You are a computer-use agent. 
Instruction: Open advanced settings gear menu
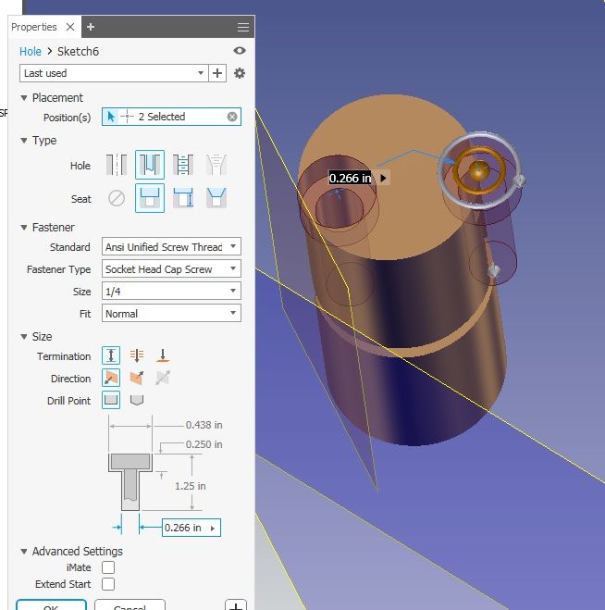click(x=240, y=73)
